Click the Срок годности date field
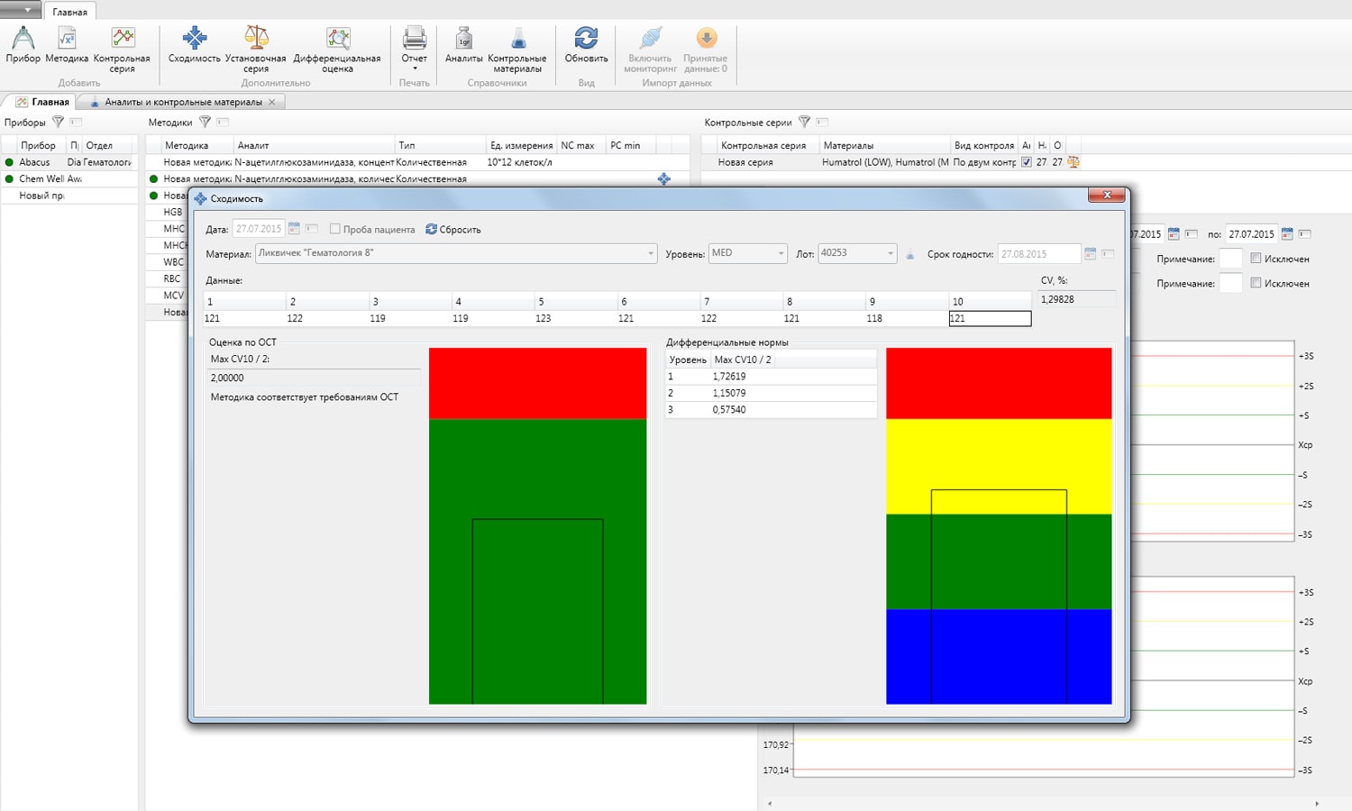The width and height of the screenshot is (1352, 811). point(1039,254)
